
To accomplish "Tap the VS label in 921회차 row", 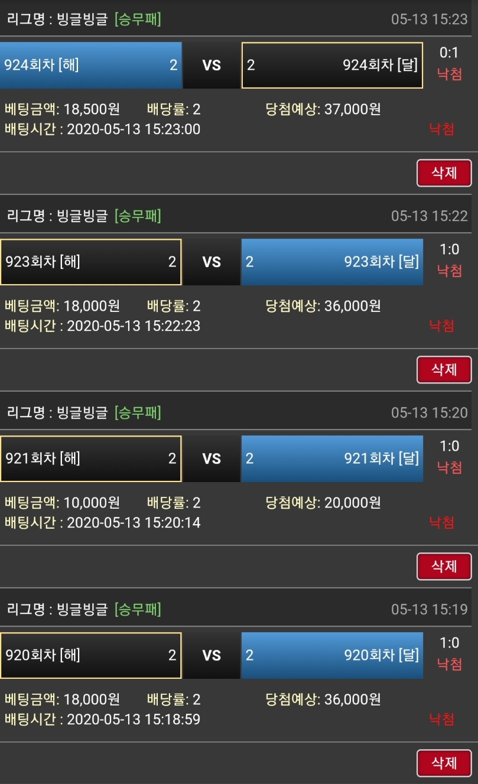I will (x=212, y=458).
